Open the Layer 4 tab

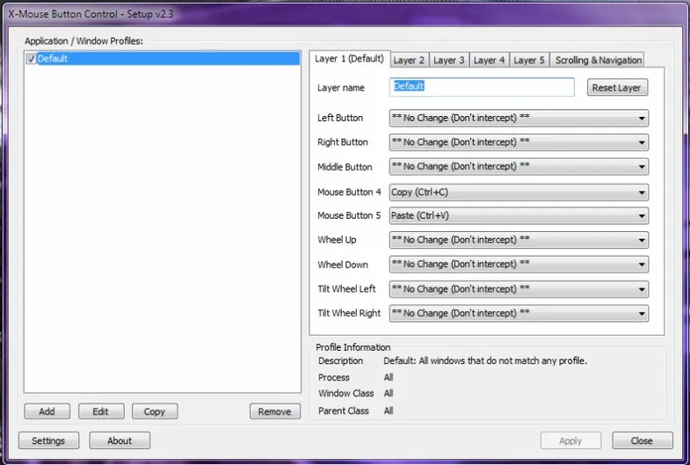[x=489, y=60]
